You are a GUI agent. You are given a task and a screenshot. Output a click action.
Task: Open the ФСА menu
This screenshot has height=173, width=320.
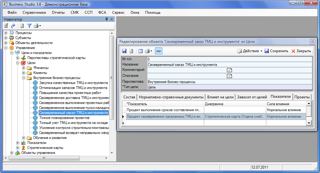coord(102,12)
